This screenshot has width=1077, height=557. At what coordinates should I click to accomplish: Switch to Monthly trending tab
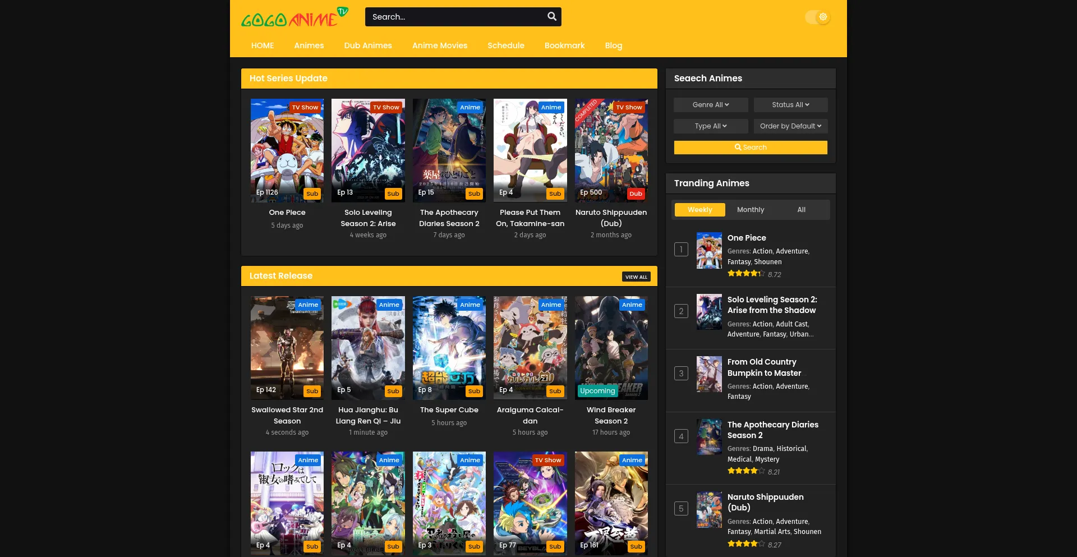tap(751, 210)
